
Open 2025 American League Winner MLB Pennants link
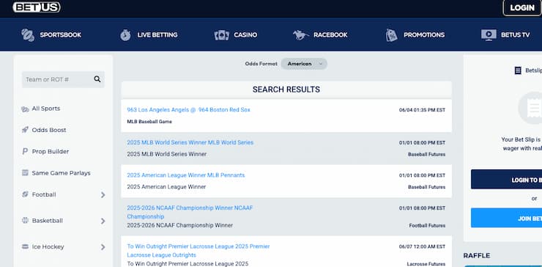(185, 175)
